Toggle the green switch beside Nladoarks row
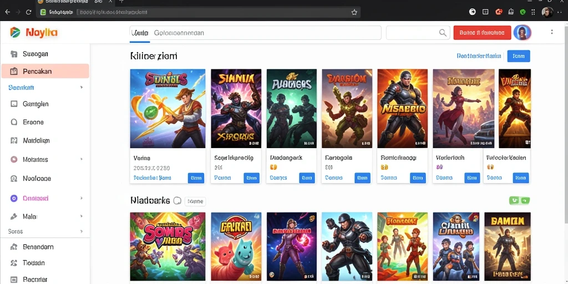 [519, 200]
